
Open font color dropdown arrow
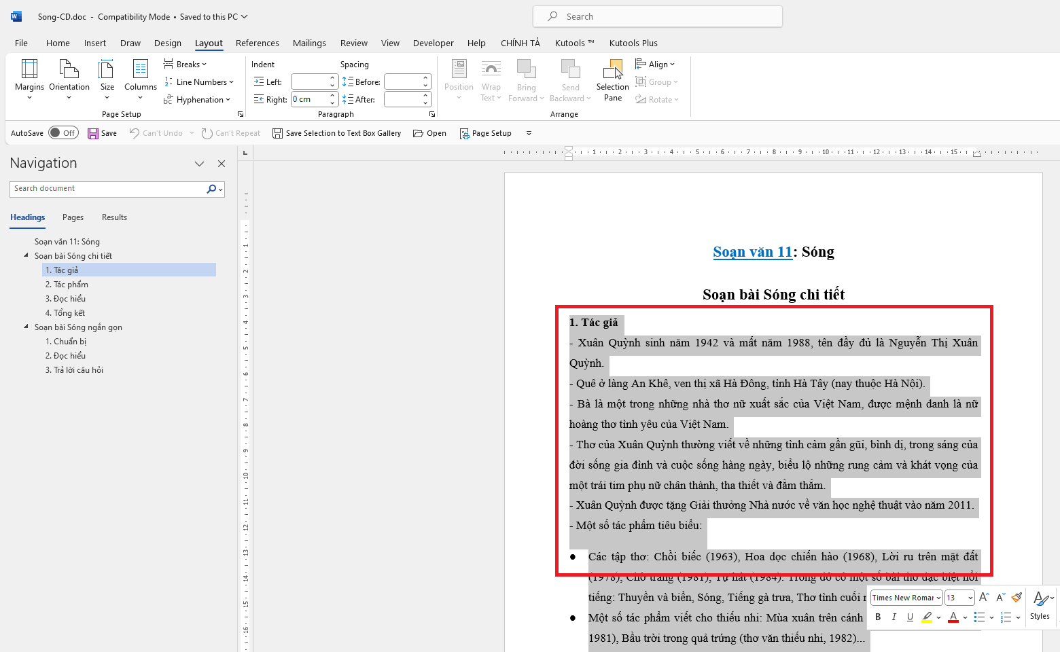coord(965,617)
